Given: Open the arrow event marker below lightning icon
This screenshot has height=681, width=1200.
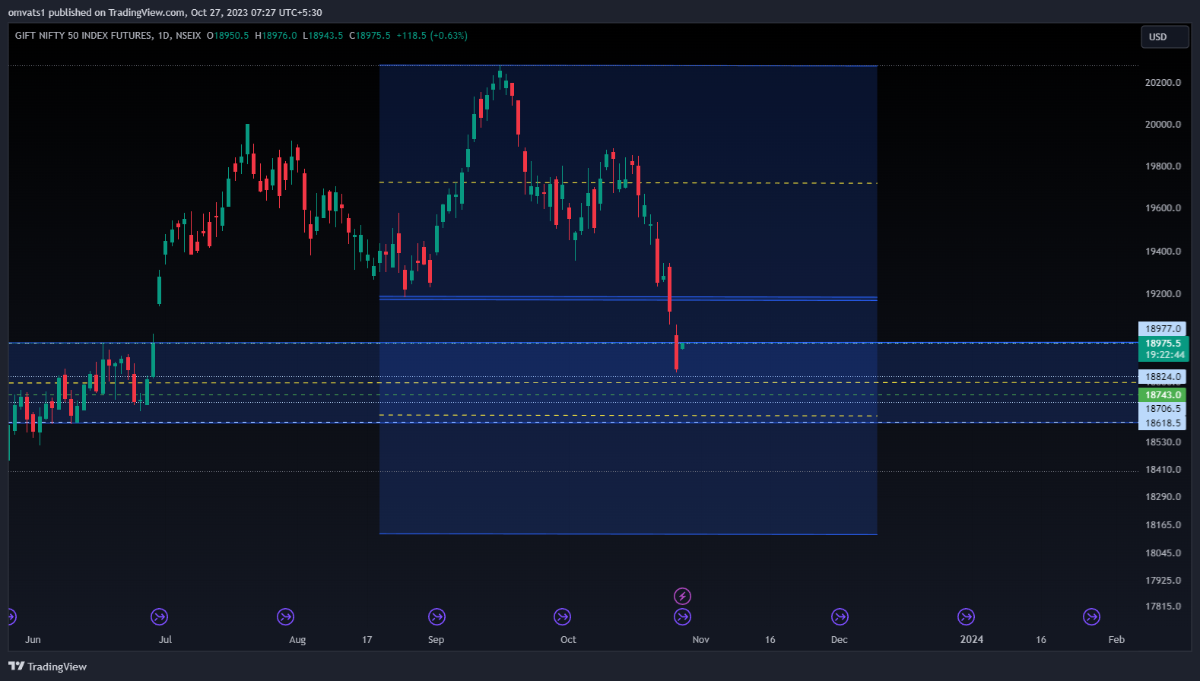Looking at the screenshot, I should coord(683,616).
